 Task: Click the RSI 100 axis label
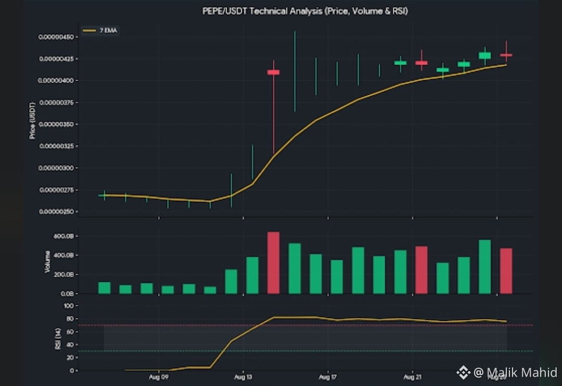pos(68,306)
